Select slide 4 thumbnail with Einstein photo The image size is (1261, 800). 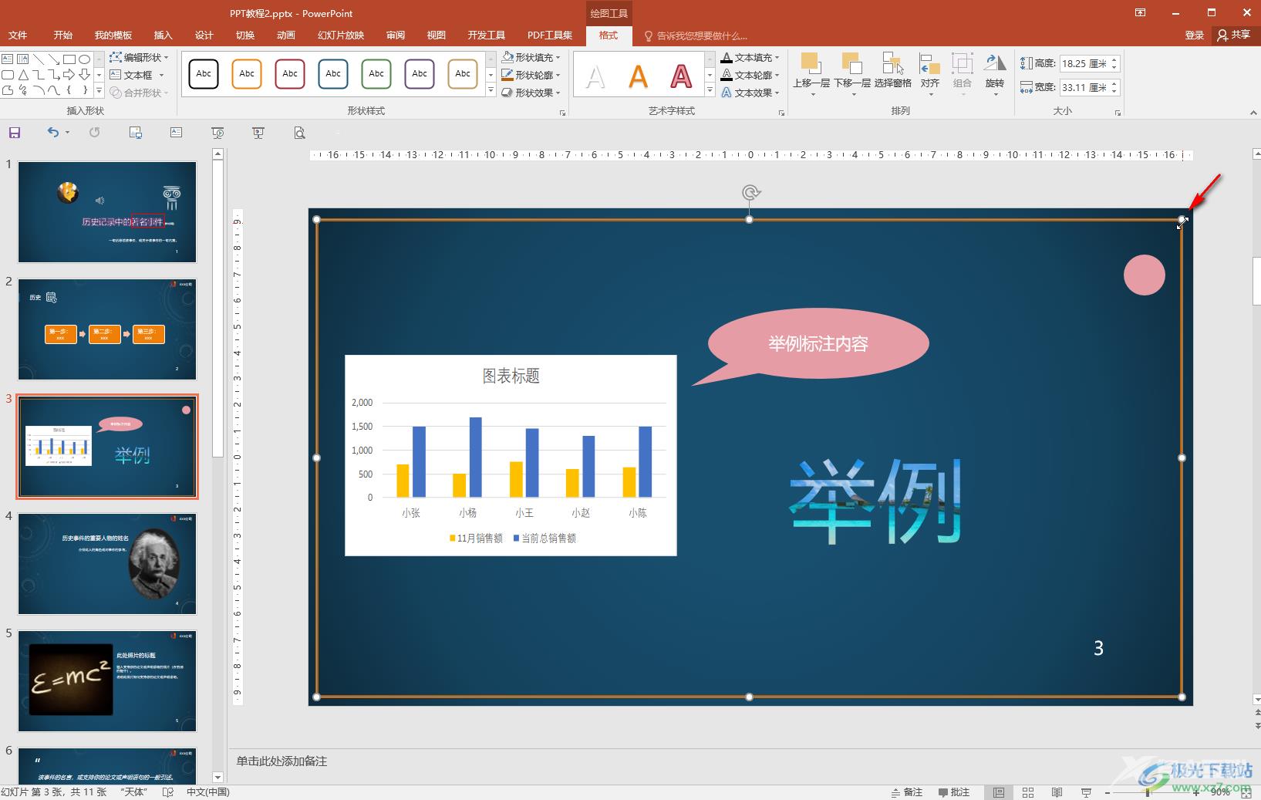107,564
